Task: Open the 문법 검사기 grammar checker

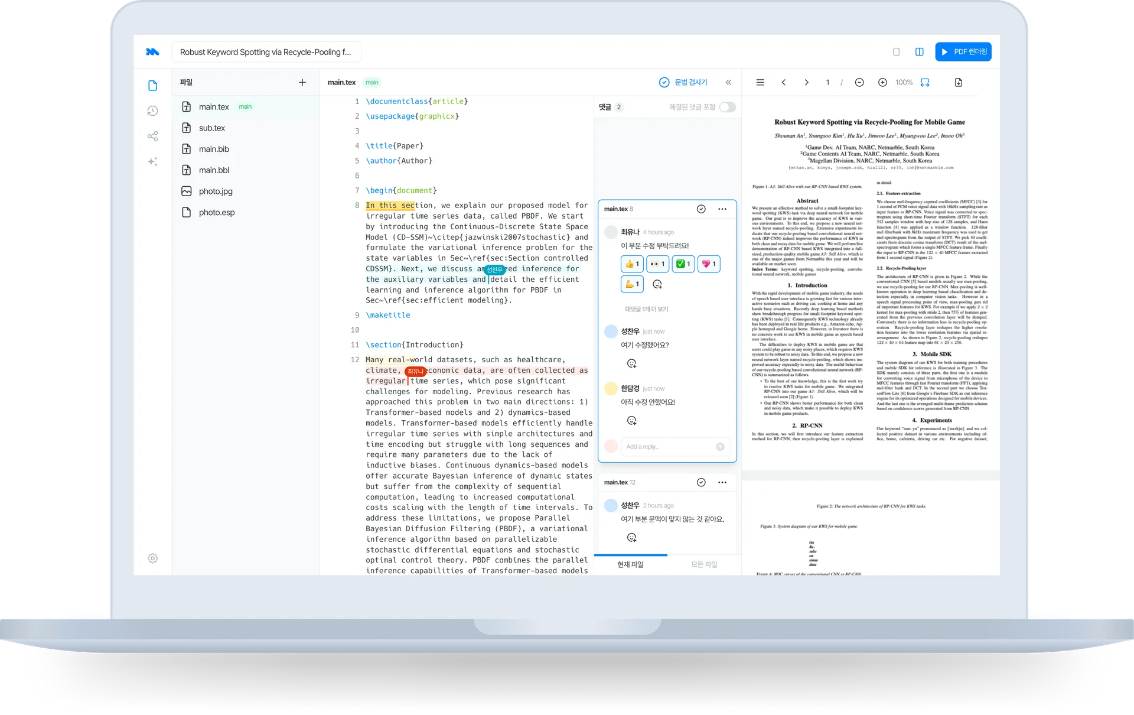Action: [683, 83]
